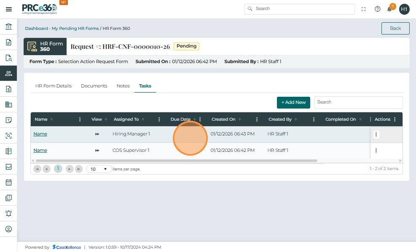Sort by the Created On column arrow
416x252 pixels.
point(239,119)
